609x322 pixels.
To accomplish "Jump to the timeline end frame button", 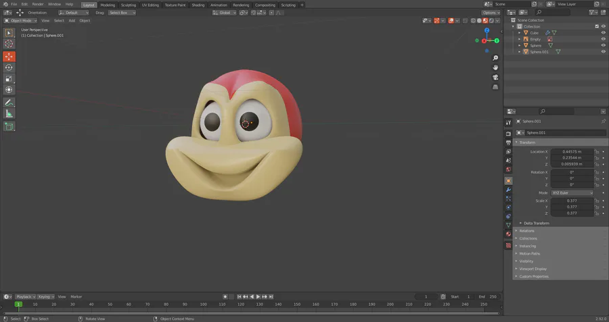I will [x=271, y=297].
